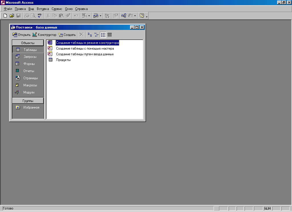Click the Save floppy disk icon

[19, 16]
